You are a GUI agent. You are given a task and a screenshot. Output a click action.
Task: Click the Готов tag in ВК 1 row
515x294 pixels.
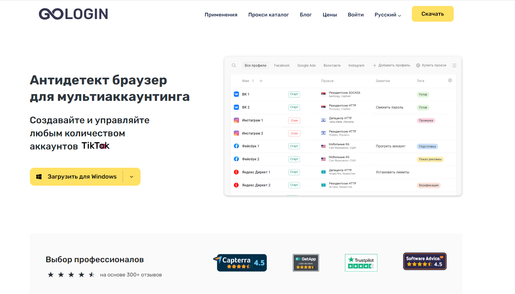click(x=423, y=95)
